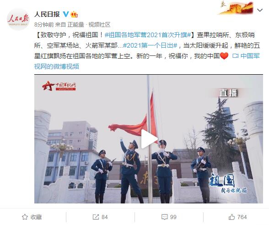Screen dimensions: 269x225
Task: Open 中国军视网的微博视频 link
Action: coord(147,61)
